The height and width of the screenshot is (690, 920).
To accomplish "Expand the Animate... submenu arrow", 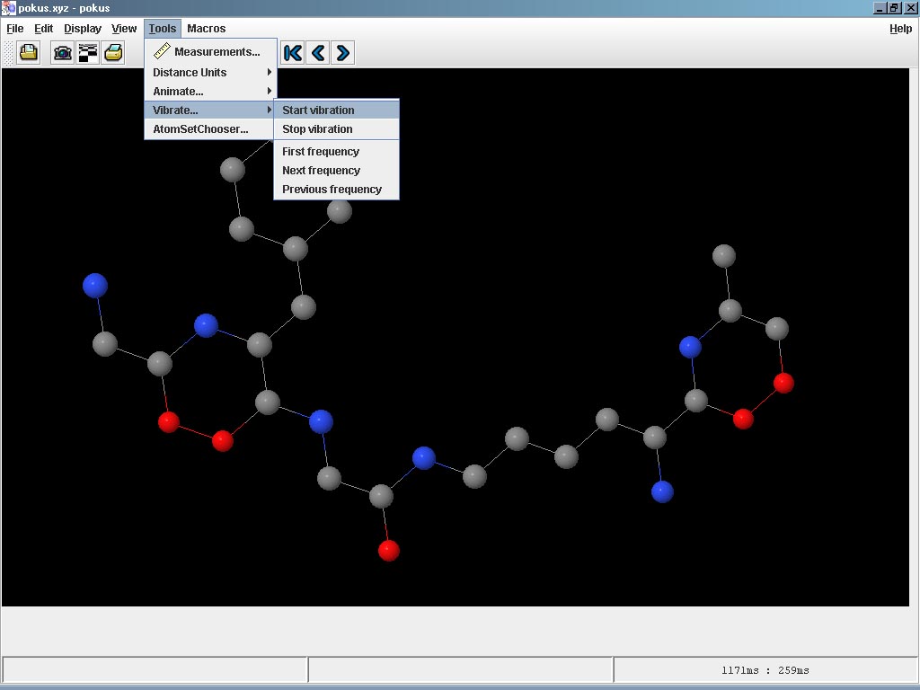I will [x=270, y=91].
